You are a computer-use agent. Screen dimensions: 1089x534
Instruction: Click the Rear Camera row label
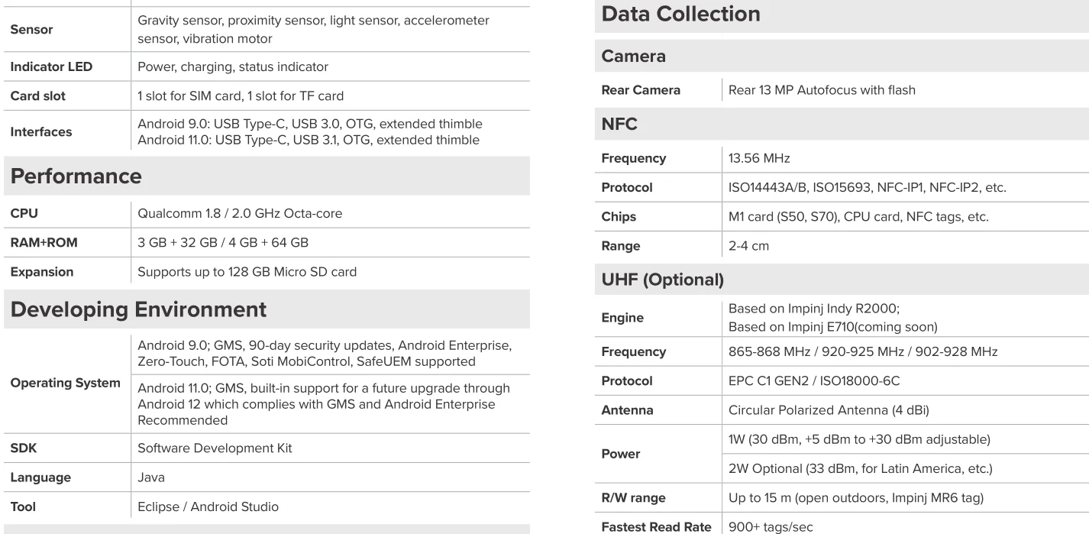click(641, 90)
